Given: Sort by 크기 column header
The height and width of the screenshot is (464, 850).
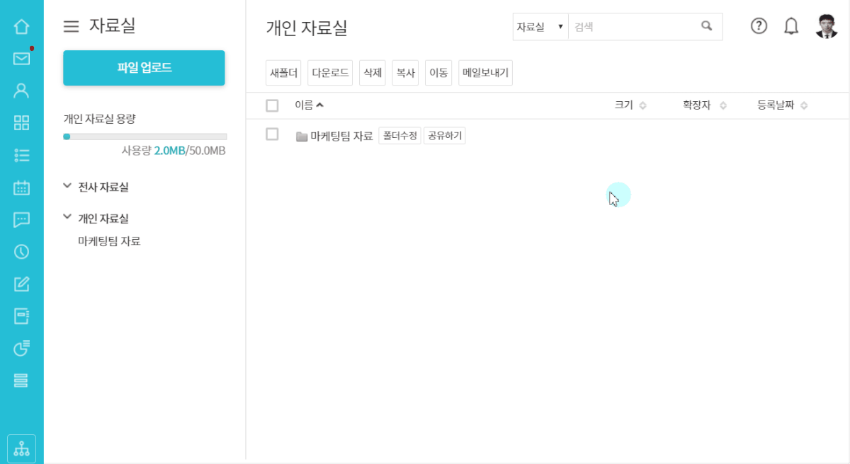Looking at the screenshot, I should (x=630, y=105).
